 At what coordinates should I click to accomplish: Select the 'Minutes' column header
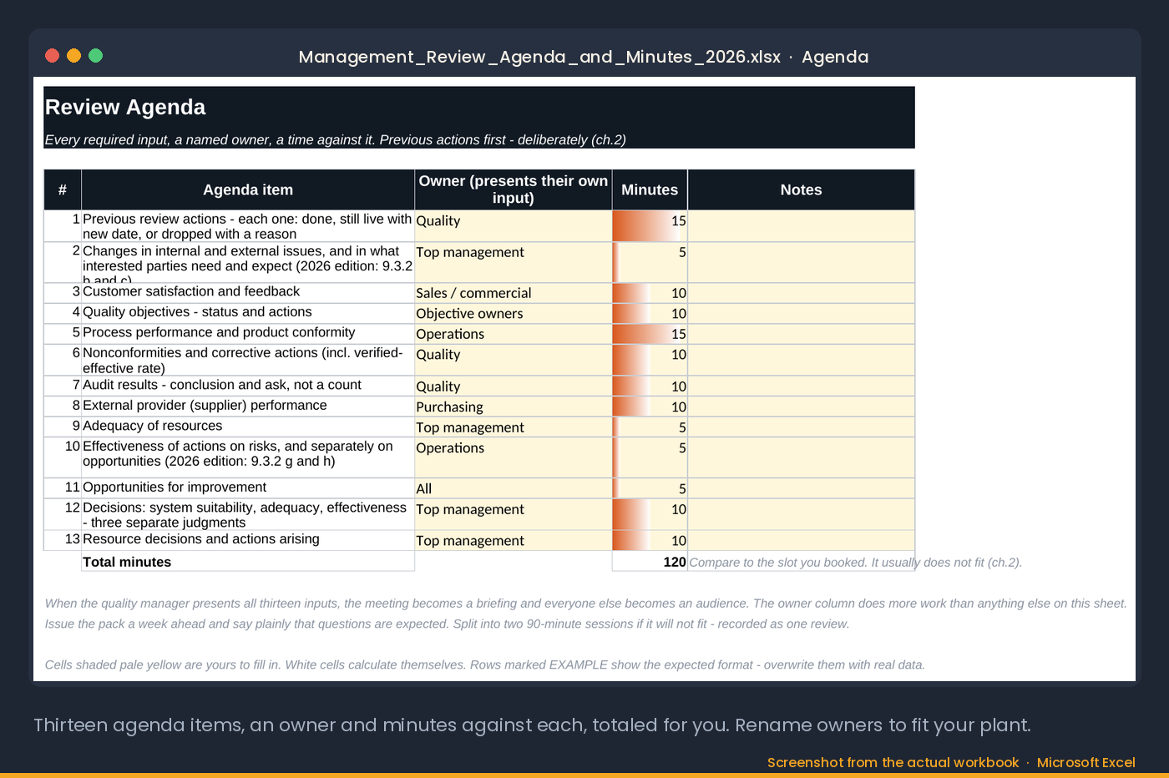650,189
